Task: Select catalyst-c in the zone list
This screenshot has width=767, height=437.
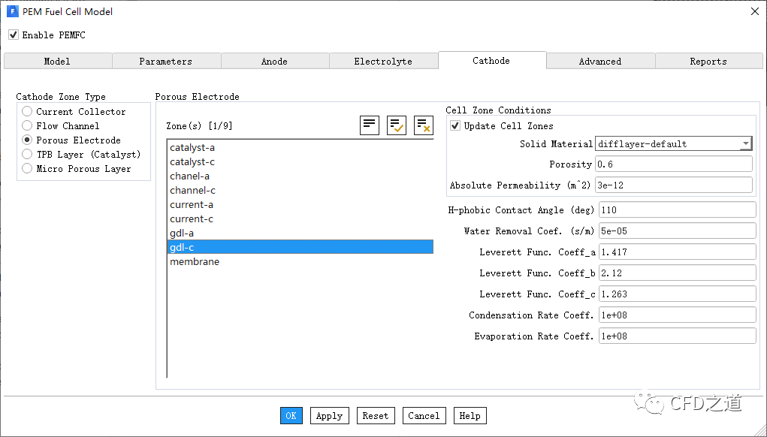Action: point(192,161)
